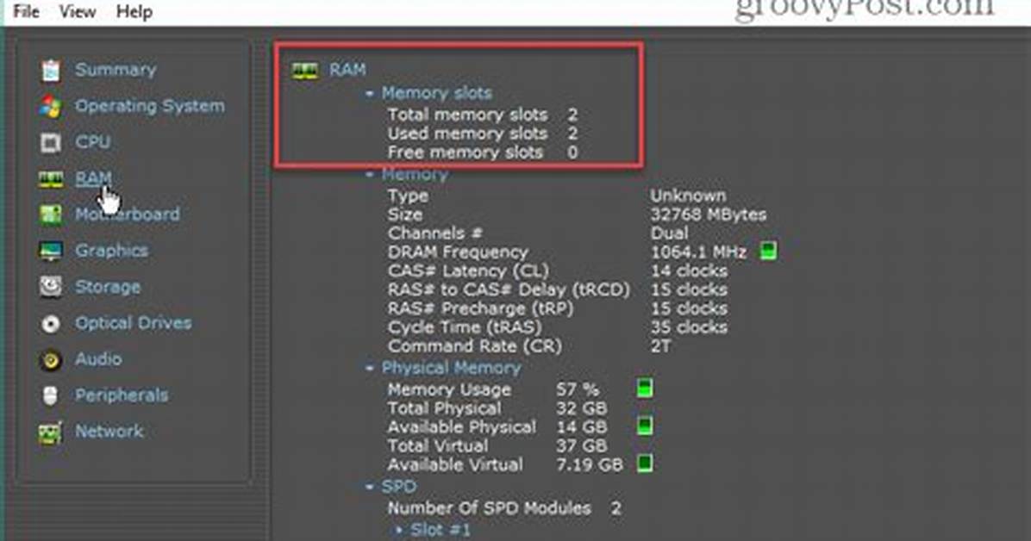The height and width of the screenshot is (541, 1031).
Task: Click the 'Channels #' label
Action: click(x=435, y=233)
